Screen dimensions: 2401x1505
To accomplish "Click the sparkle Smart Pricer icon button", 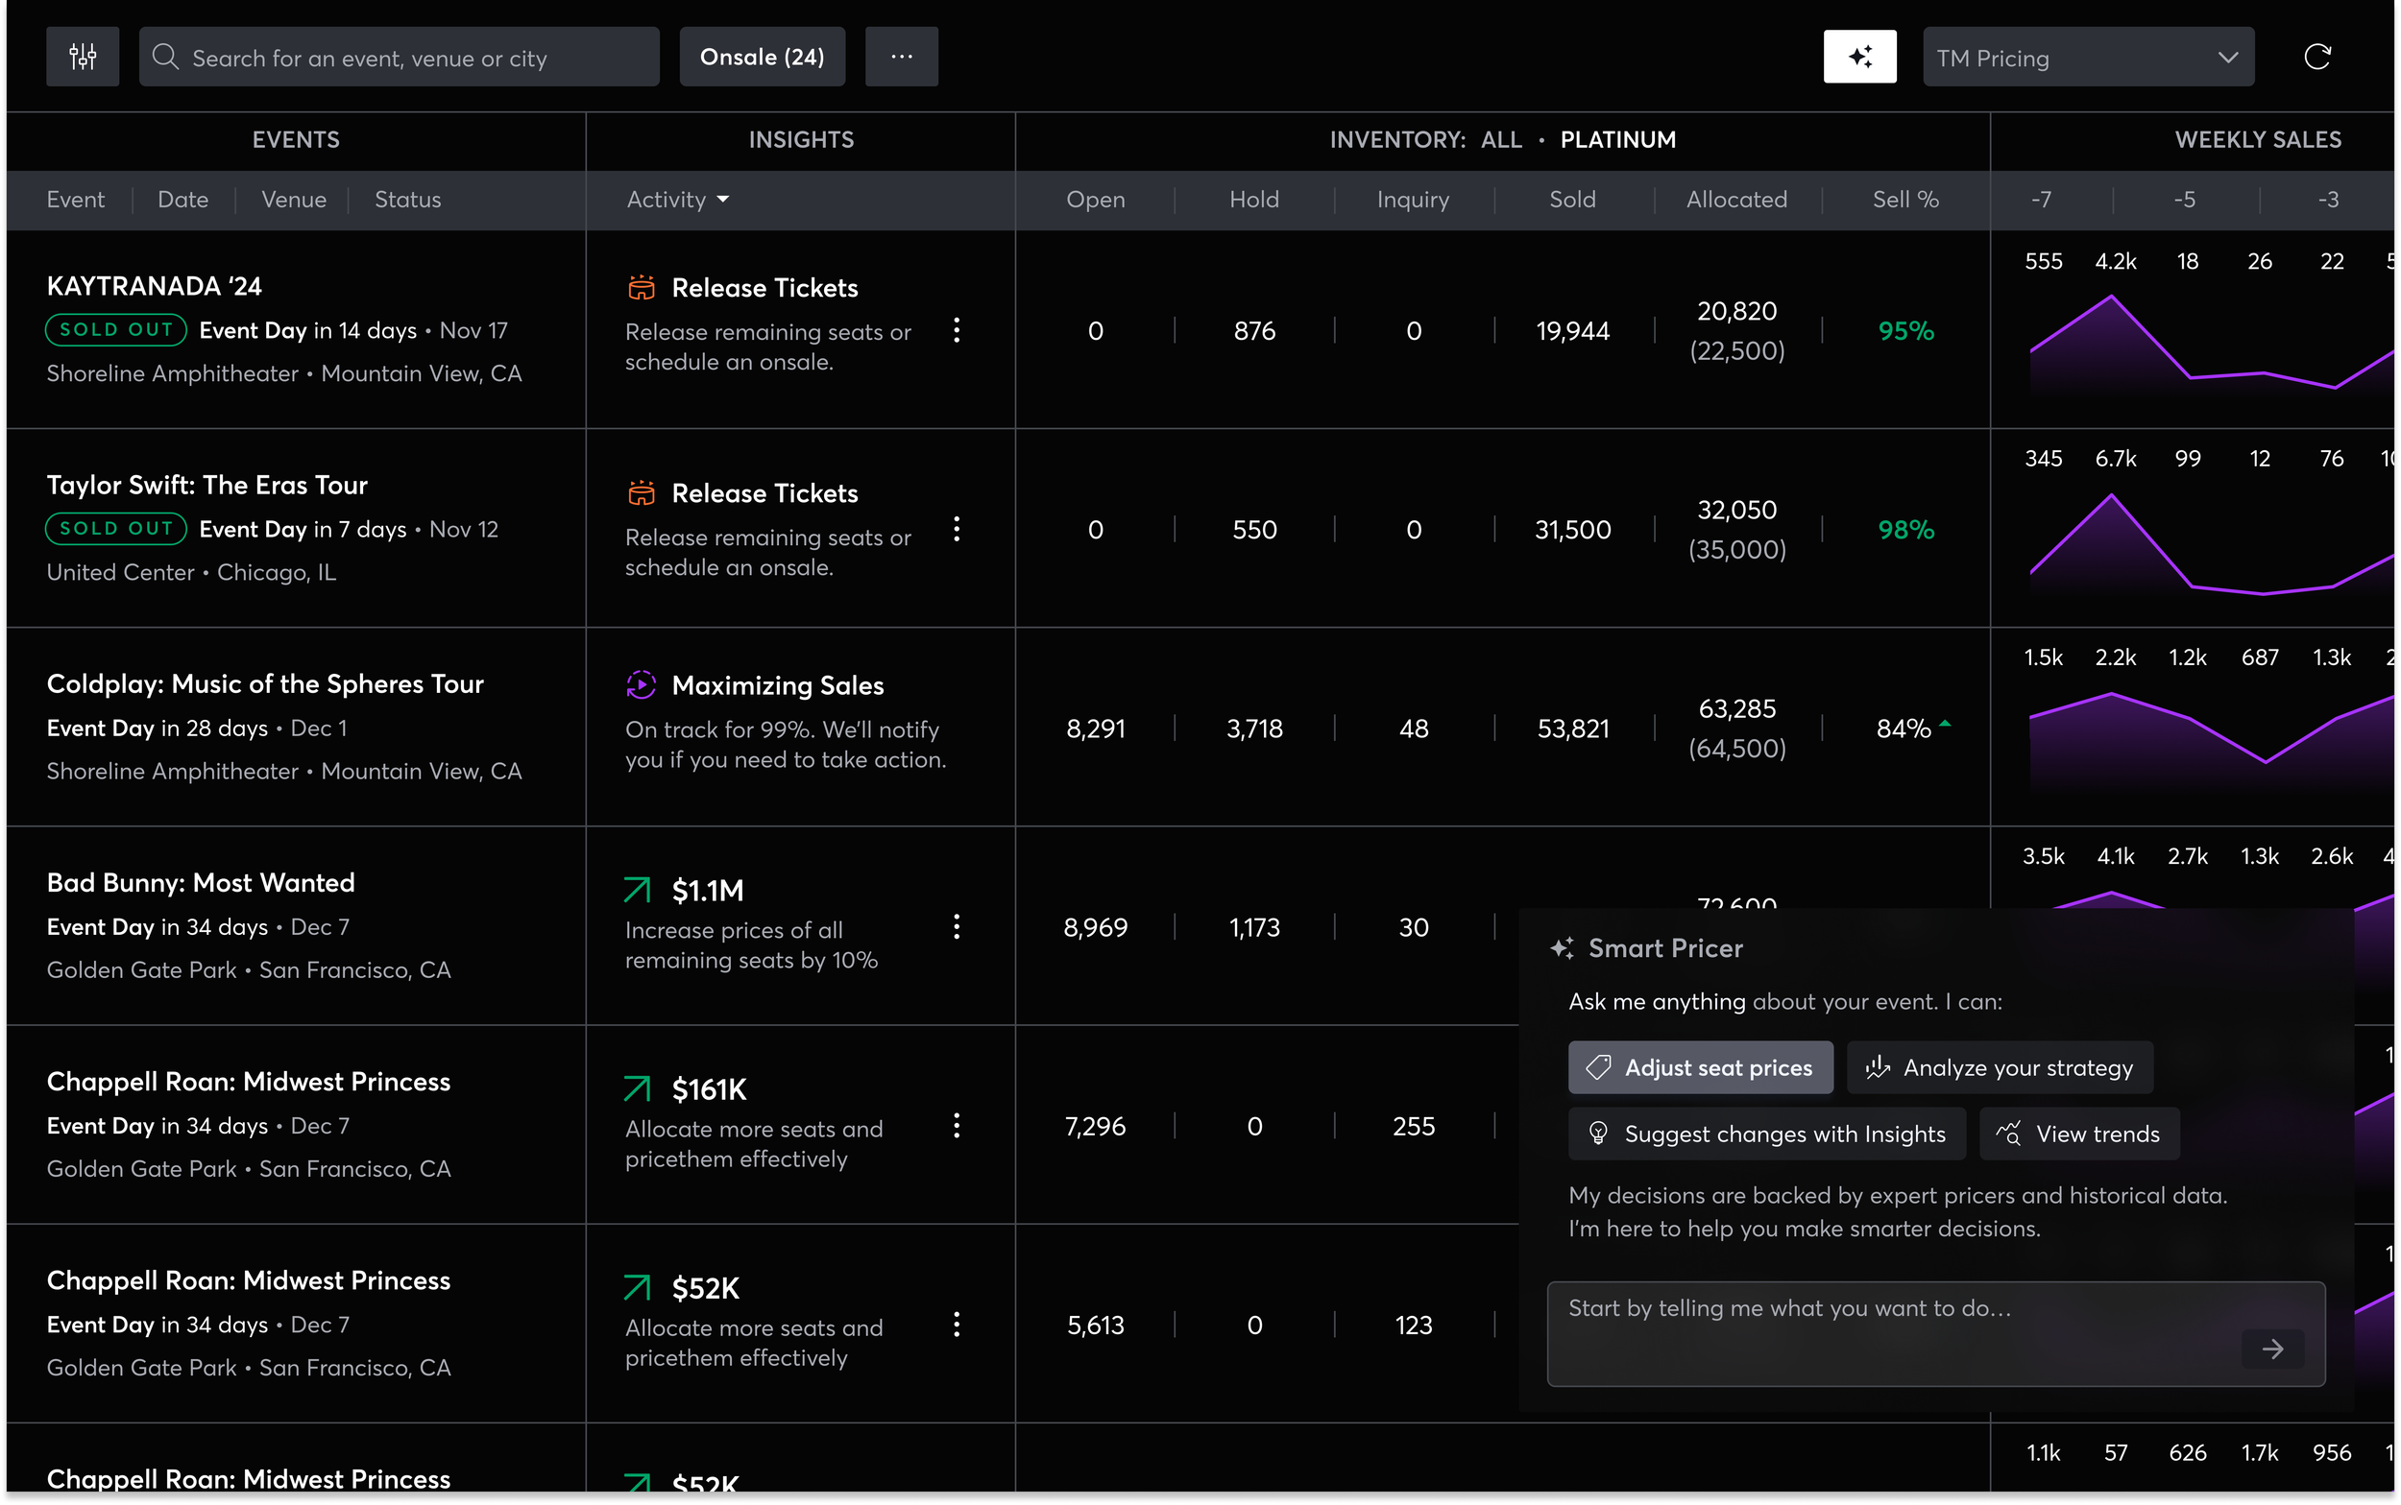I will [x=1859, y=57].
